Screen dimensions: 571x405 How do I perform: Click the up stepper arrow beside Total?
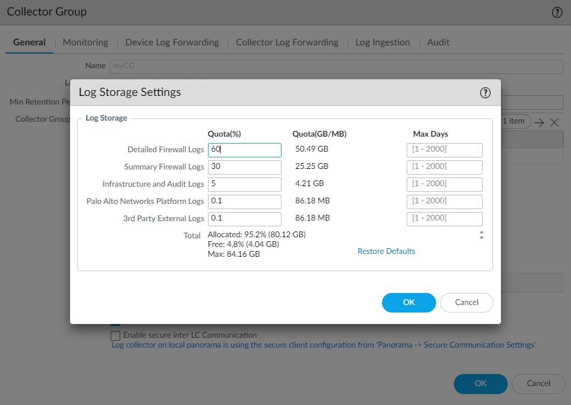click(x=481, y=232)
